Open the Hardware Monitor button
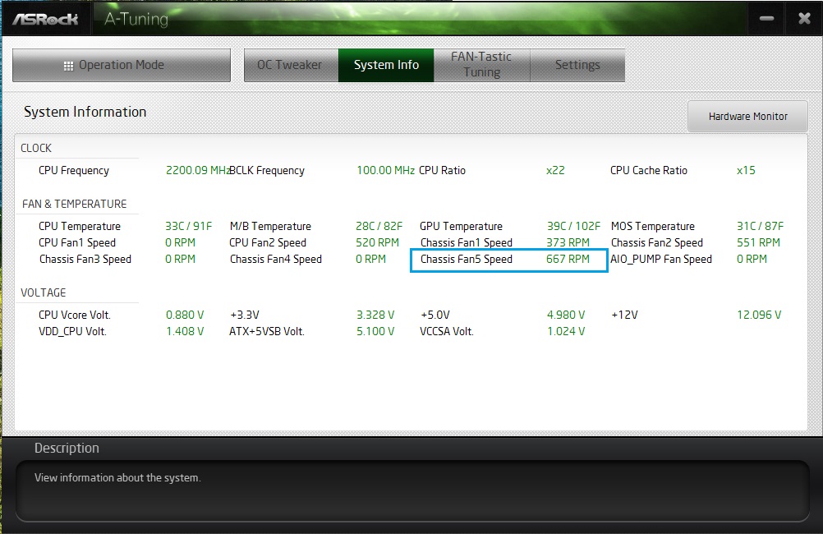823x534 pixels. point(747,117)
